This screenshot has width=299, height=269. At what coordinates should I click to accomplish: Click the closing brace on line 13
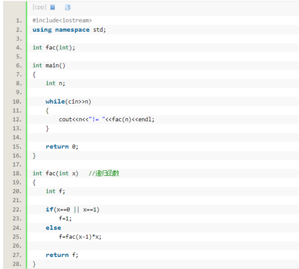pos(47,128)
